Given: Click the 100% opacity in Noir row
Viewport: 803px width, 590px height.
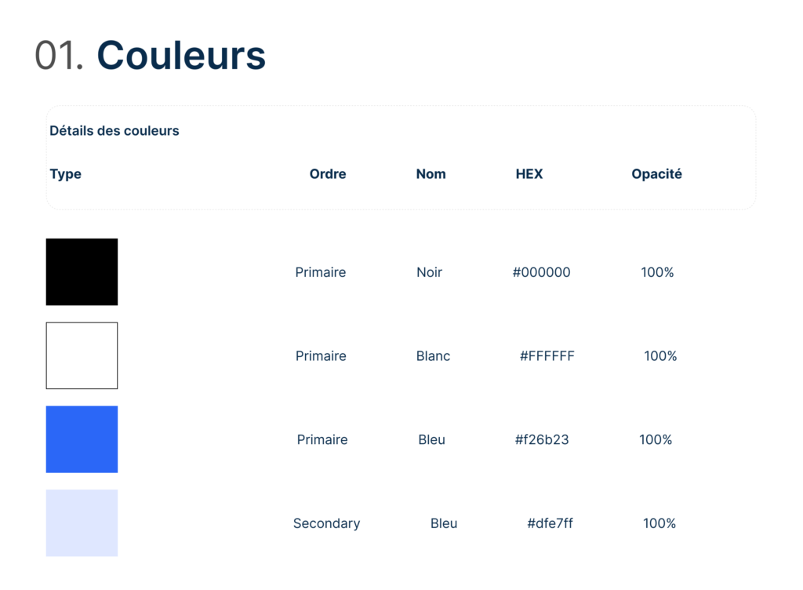Looking at the screenshot, I should pyautogui.click(x=657, y=272).
